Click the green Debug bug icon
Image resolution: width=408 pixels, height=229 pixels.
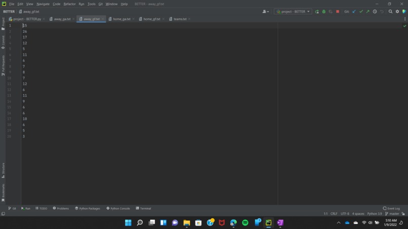(323, 12)
